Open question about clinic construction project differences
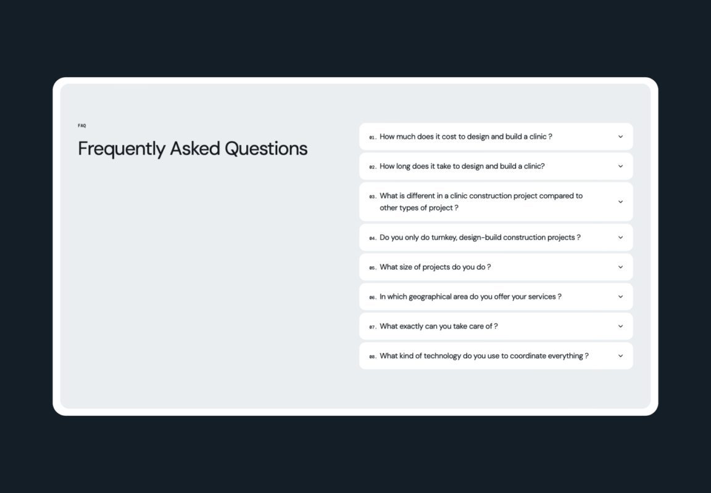Screen dimensions: 711x493 pos(481,202)
